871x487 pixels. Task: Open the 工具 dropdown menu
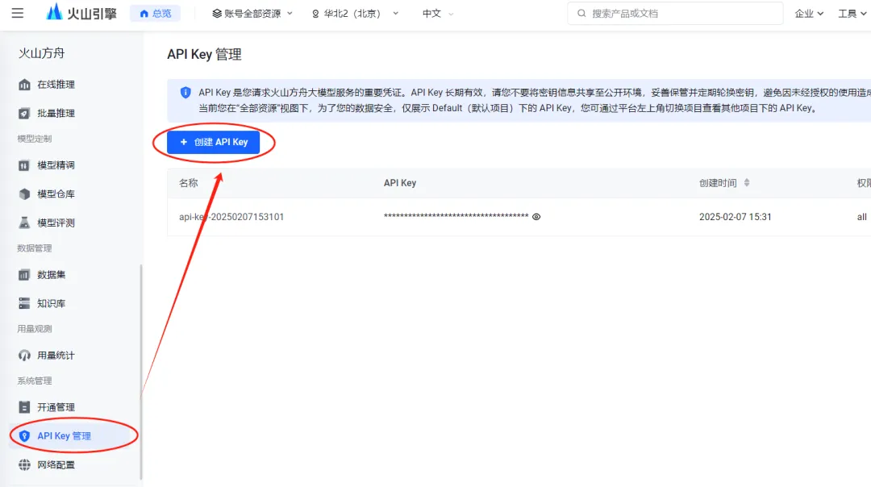pyautogui.click(x=852, y=14)
